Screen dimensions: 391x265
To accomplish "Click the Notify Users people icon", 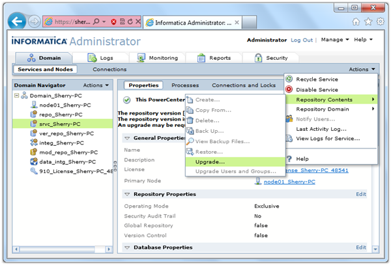I will (x=289, y=119).
